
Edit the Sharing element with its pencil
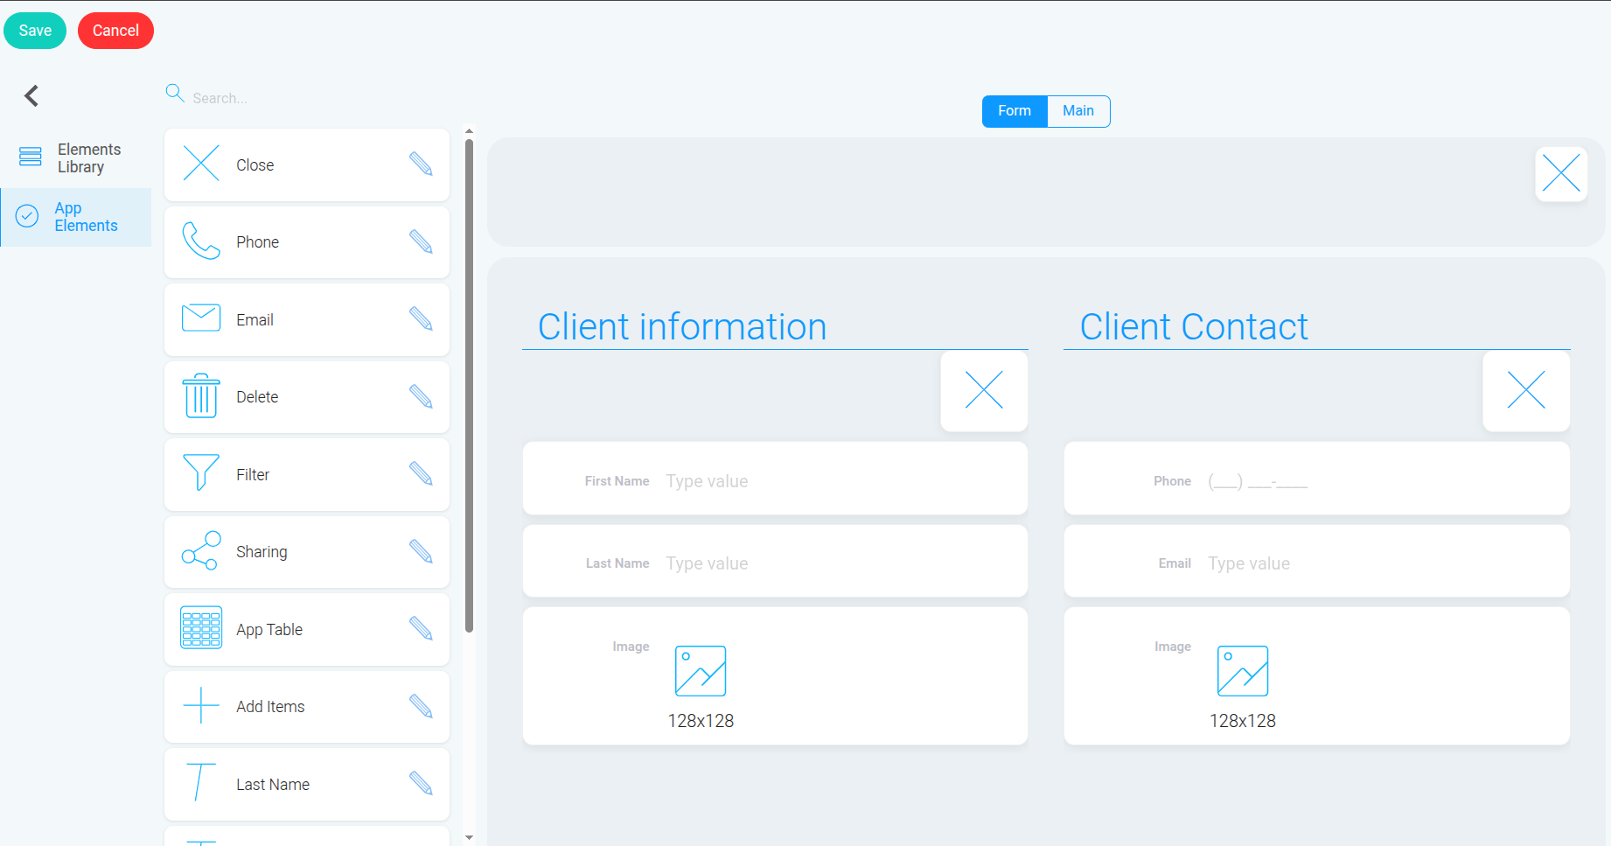click(x=421, y=551)
